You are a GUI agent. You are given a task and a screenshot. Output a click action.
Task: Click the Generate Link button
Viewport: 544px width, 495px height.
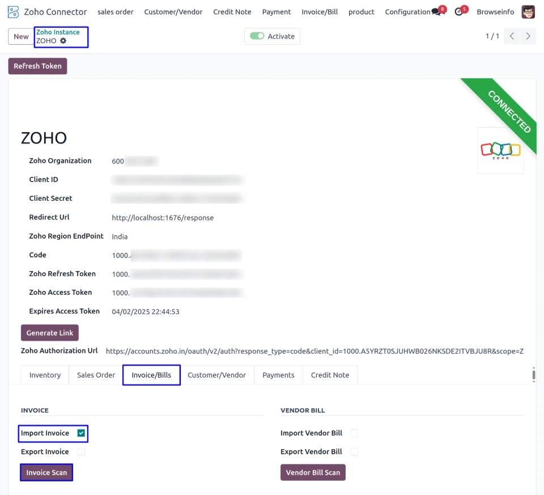(50, 333)
